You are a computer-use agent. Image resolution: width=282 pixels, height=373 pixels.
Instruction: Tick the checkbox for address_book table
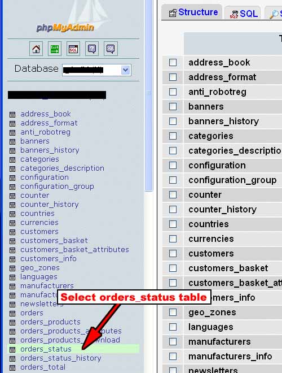click(173, 63)
